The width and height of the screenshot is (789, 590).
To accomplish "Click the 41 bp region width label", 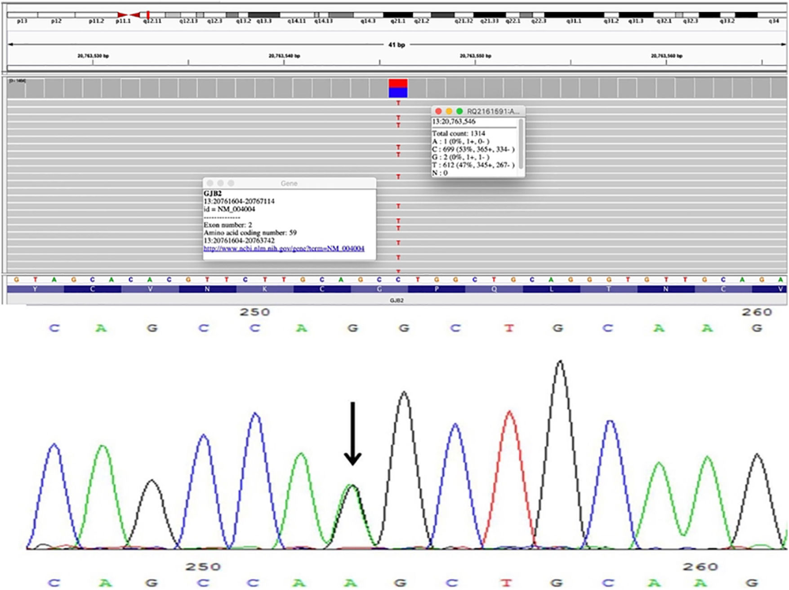I will (x=397, y=45).
